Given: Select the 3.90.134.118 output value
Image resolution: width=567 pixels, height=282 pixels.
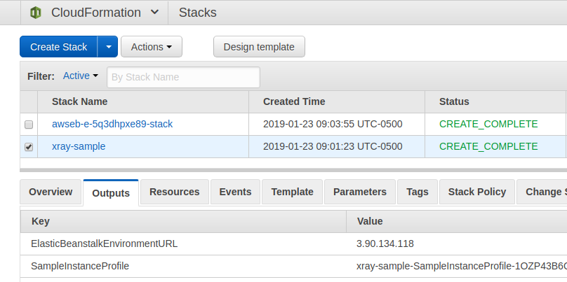Looking at the screenshot, I should 385,244.
